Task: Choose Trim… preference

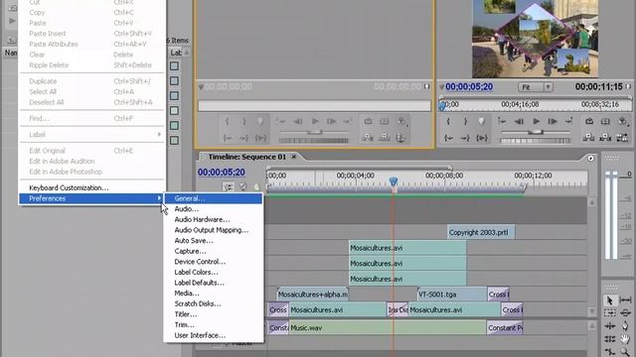Action: [x=214, y=324]
